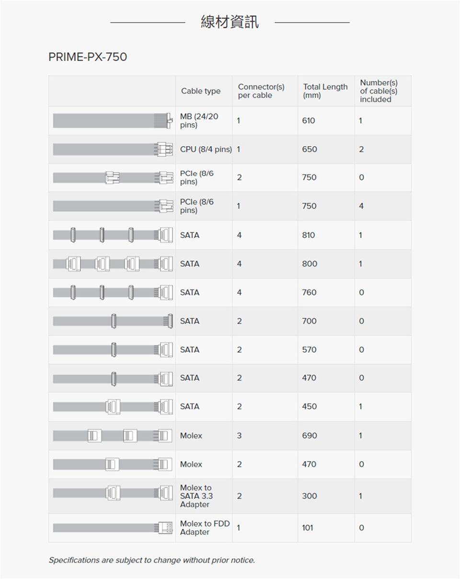Click the "Total Length (mm)" column header
Image resolution: width=460 pixels, height=579 pixels.
click(x=325, y=91)
